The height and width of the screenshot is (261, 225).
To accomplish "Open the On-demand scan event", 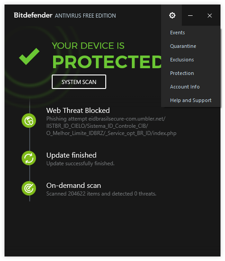I will click(73, 186).
